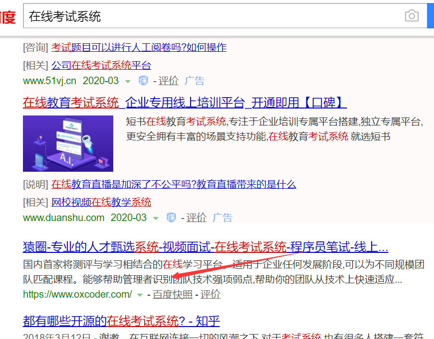The image size is (434, 339).
Task: Open the camera image search icon
Action: (x=412, y=16)
